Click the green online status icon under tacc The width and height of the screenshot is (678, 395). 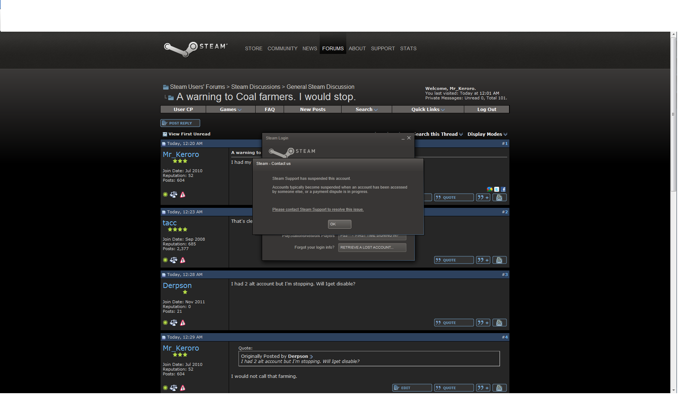coord(165,260)
